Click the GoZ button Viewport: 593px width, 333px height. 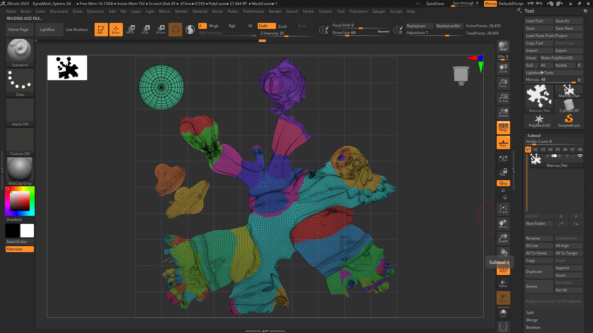click(x=531, y=65)
